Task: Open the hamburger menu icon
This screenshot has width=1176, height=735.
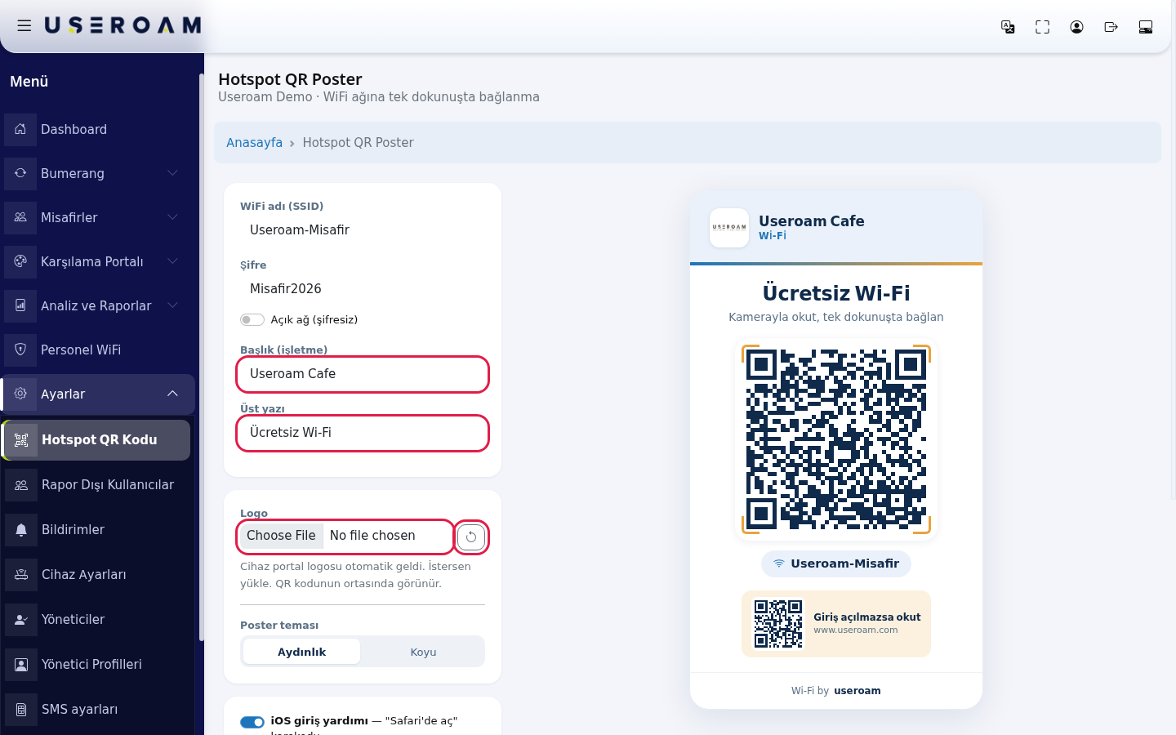Action: (x=24, y=26)
